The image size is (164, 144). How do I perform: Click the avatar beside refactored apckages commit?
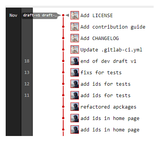pyautogui.click(x=75, y=107)
